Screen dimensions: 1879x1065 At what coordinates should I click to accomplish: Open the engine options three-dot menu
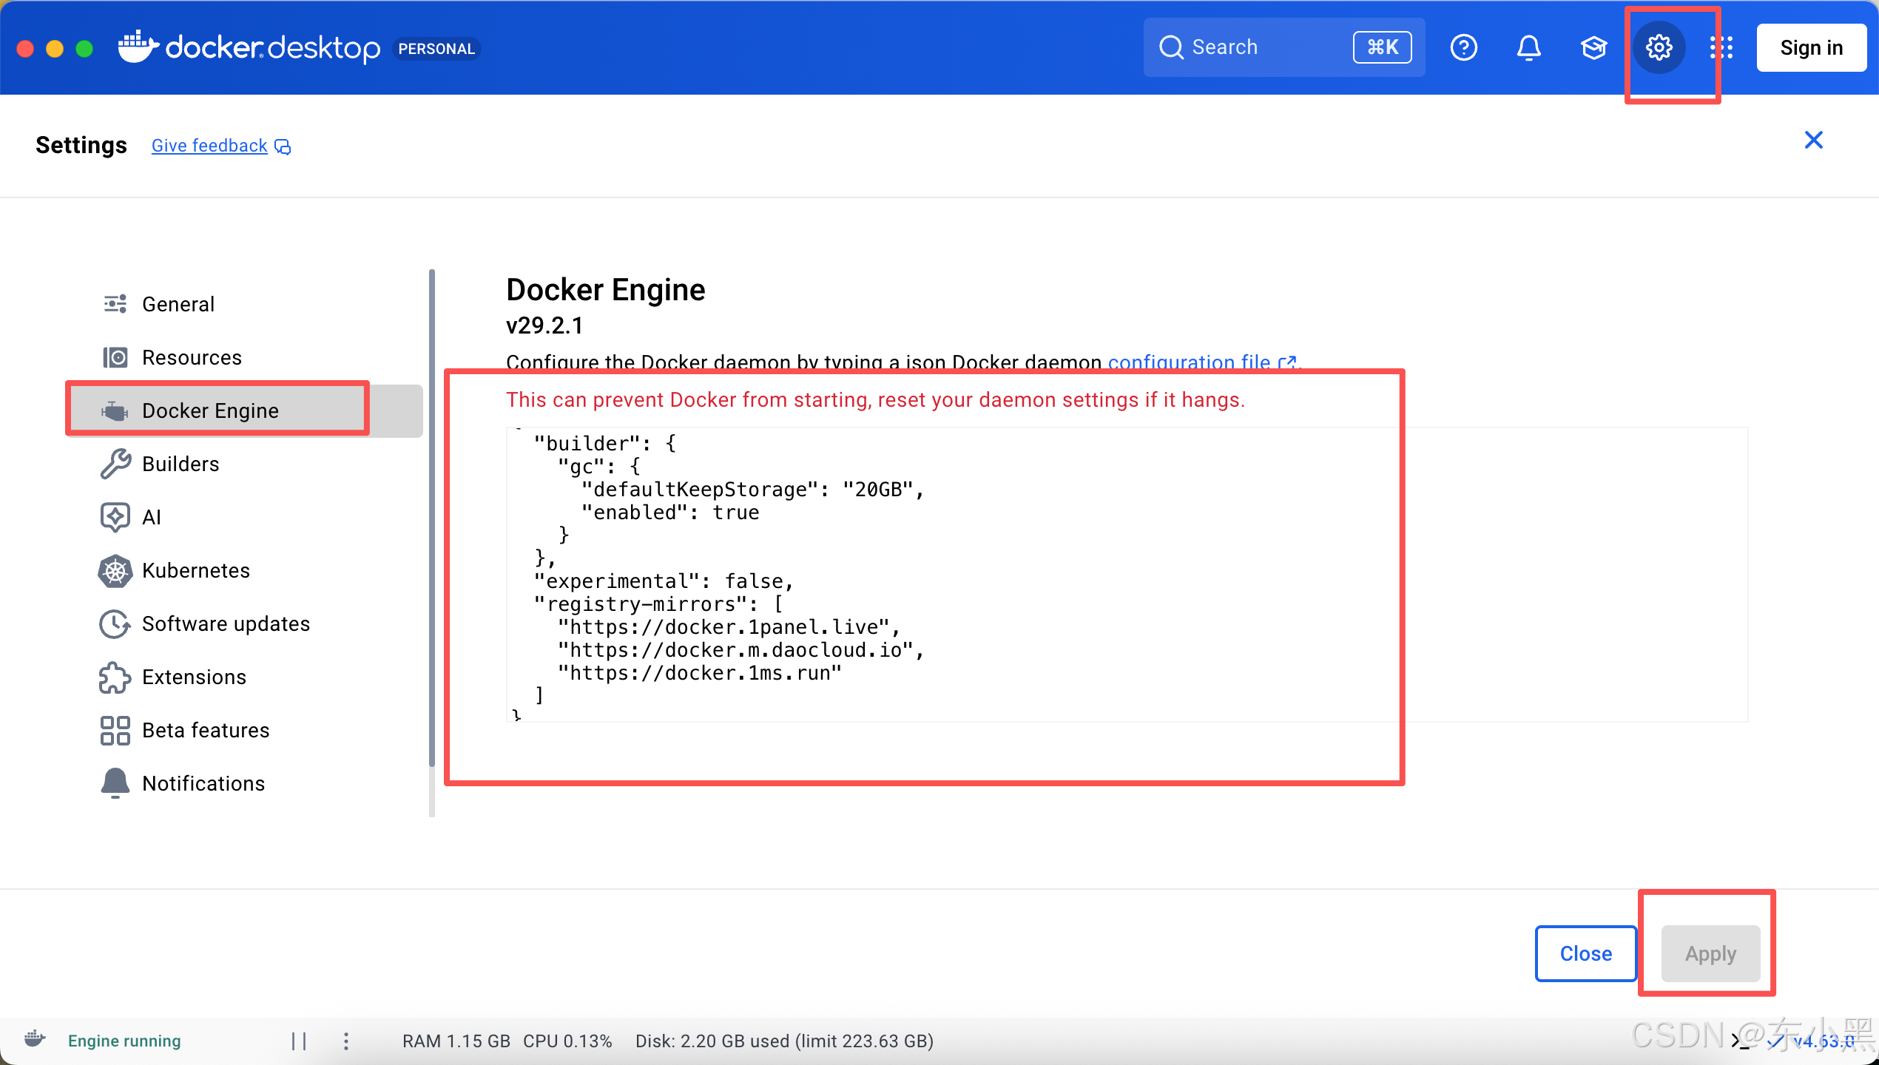pyautogui.click(x=346, y=1041)
